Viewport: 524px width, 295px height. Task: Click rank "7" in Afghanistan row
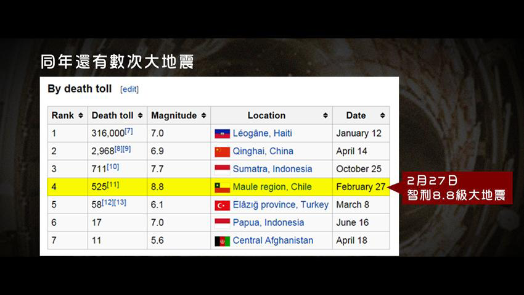[x=54, y=240]
